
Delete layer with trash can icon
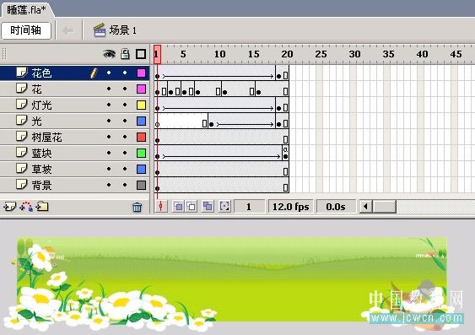(138, 208)
